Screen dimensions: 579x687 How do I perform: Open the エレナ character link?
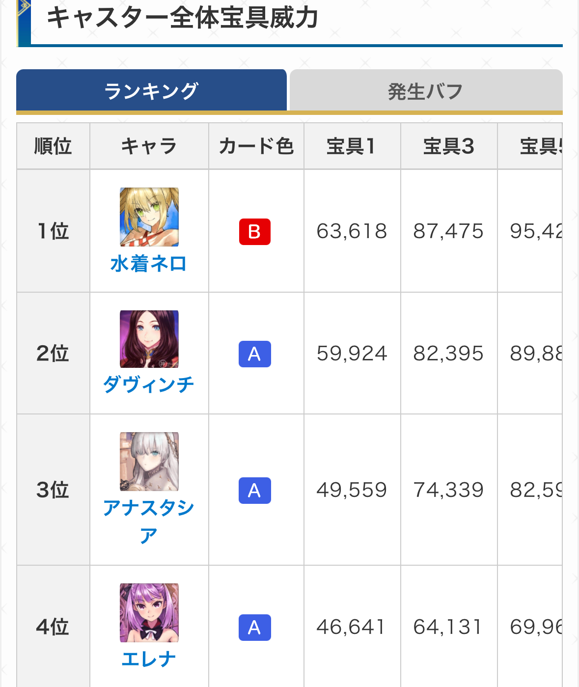[148, 659]
